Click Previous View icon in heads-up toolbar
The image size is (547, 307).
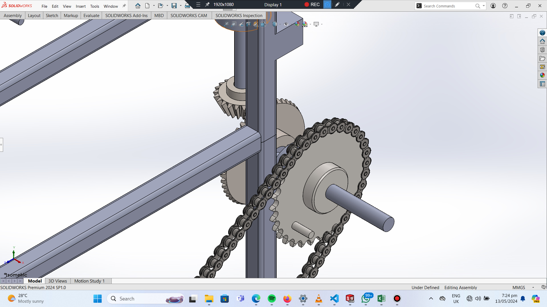point(241,24)
